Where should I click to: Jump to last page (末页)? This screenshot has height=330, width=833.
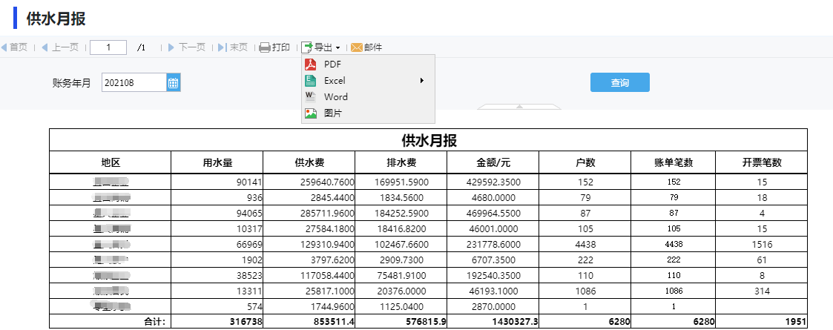click(x=233, y=47)
